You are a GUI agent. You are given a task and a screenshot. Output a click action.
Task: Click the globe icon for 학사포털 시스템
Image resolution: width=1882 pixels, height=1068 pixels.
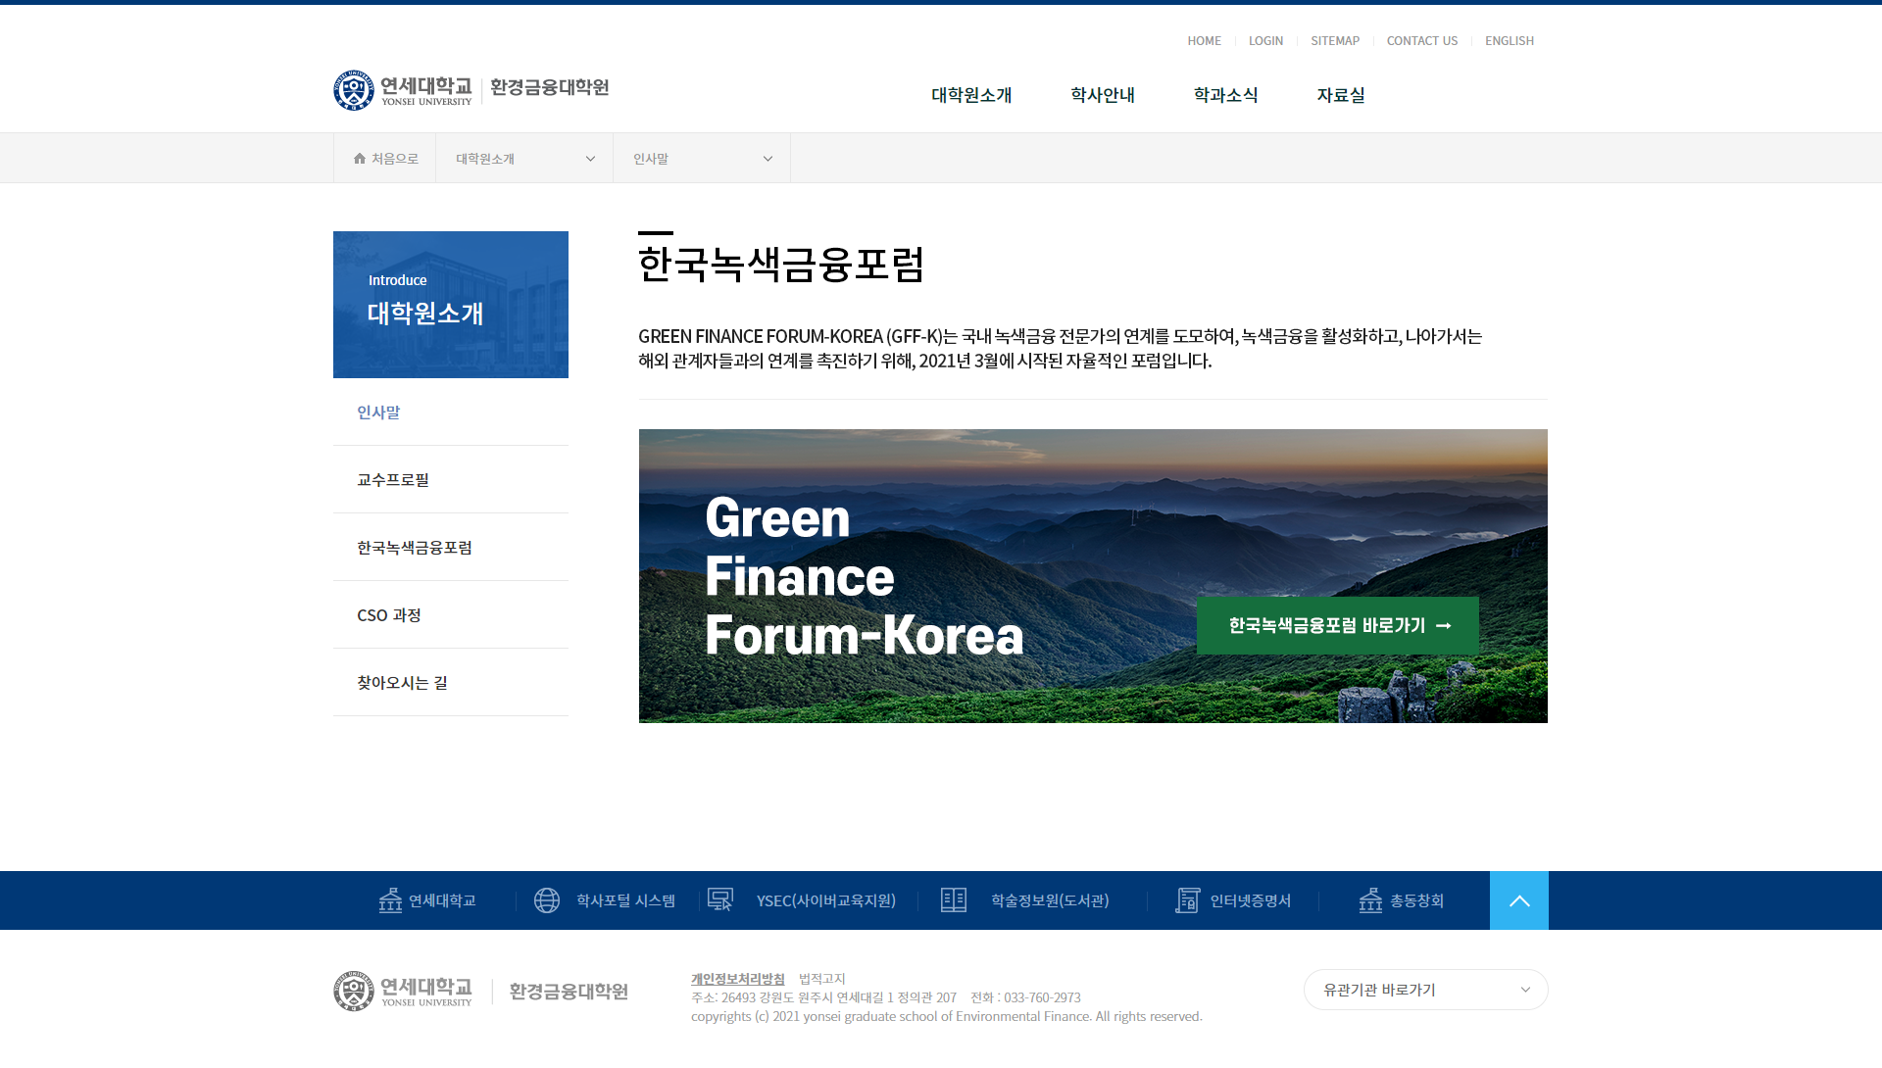(x=547, y=900)
